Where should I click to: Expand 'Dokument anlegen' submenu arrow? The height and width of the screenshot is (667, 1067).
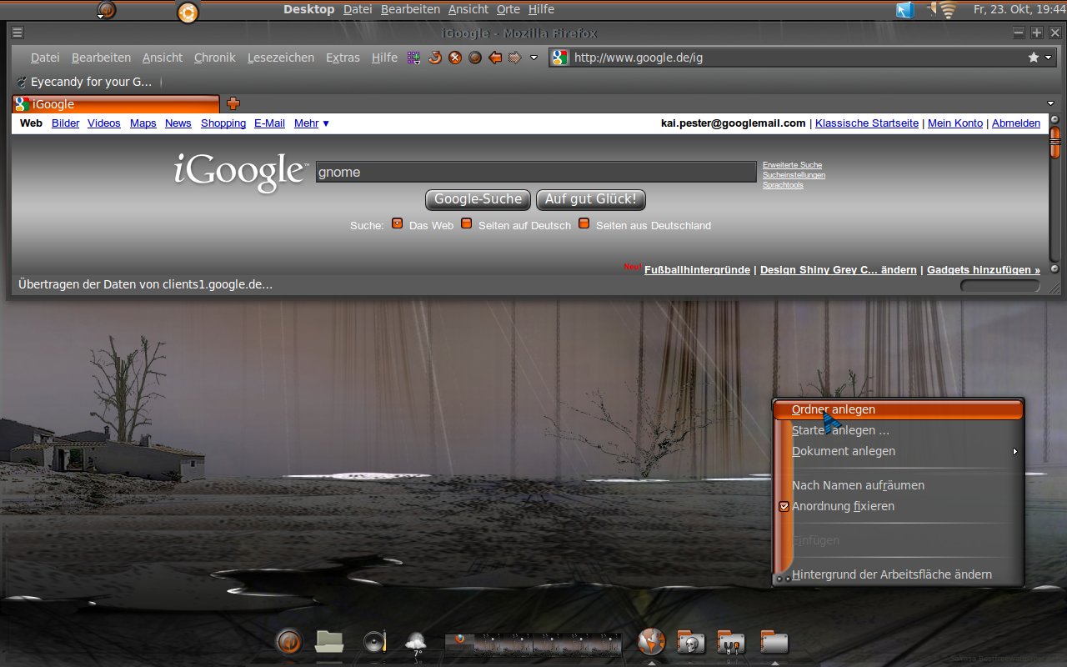[1015, 451]
